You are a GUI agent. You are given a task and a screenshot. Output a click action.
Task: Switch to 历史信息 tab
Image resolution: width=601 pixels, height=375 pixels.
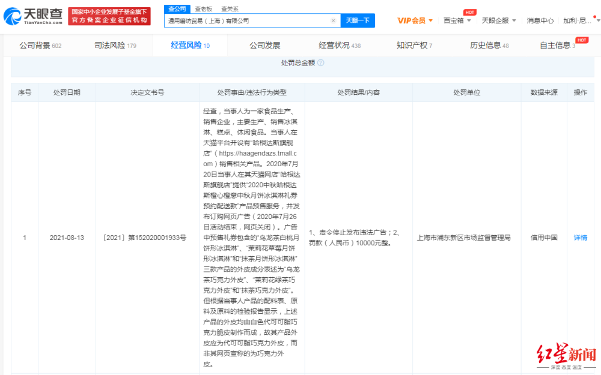[489, 46]
